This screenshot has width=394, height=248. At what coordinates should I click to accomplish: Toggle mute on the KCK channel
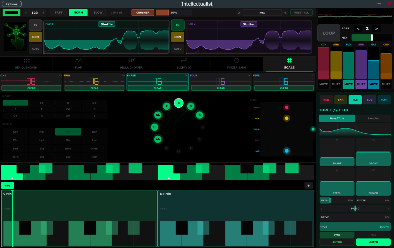tap(323, 84)
